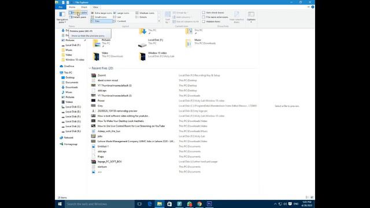370x208 pixels.
Task: Select the Video folder tile
Action: 108,56
